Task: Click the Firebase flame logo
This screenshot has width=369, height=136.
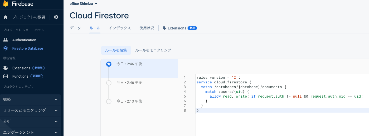Action: click(x=6, y=3)
